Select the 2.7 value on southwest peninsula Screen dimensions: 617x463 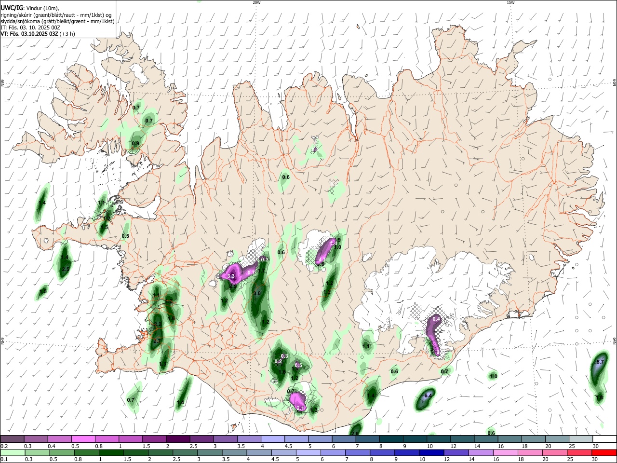pos(157,341)
